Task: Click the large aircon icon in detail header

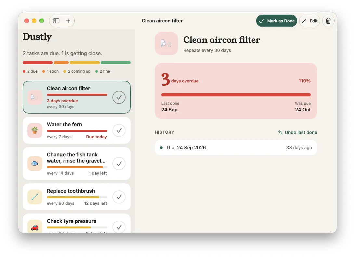Action: 166,43
